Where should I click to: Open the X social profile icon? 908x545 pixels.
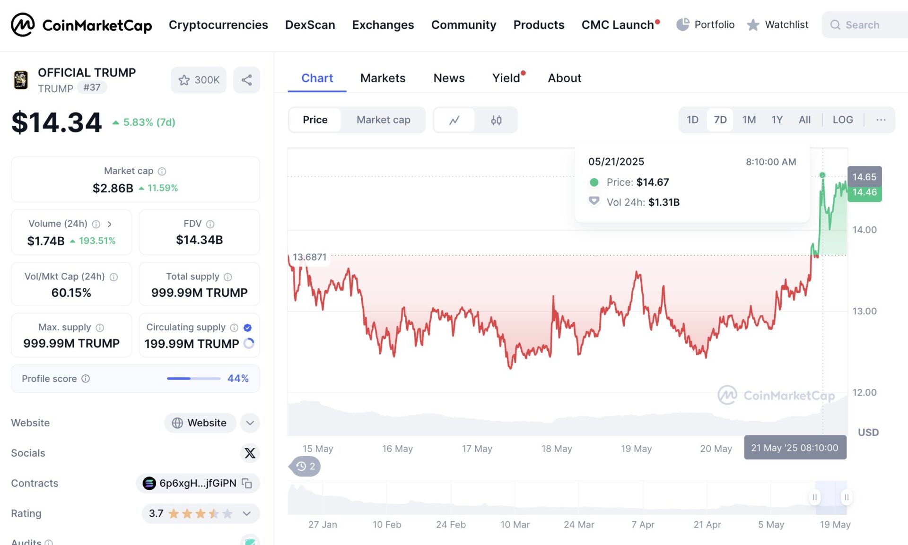tap(250, 453)
